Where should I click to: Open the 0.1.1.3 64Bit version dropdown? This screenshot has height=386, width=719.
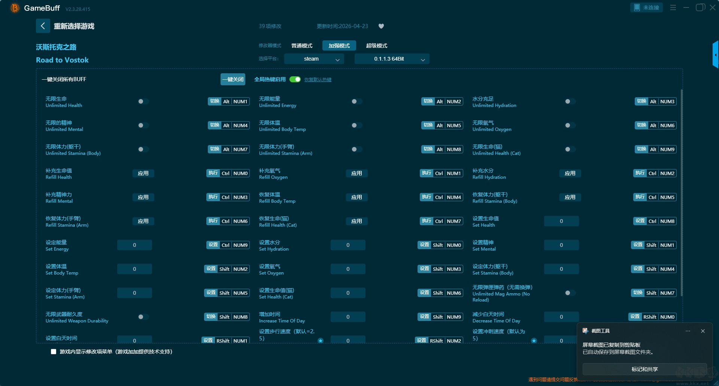[x=392, y=59]
